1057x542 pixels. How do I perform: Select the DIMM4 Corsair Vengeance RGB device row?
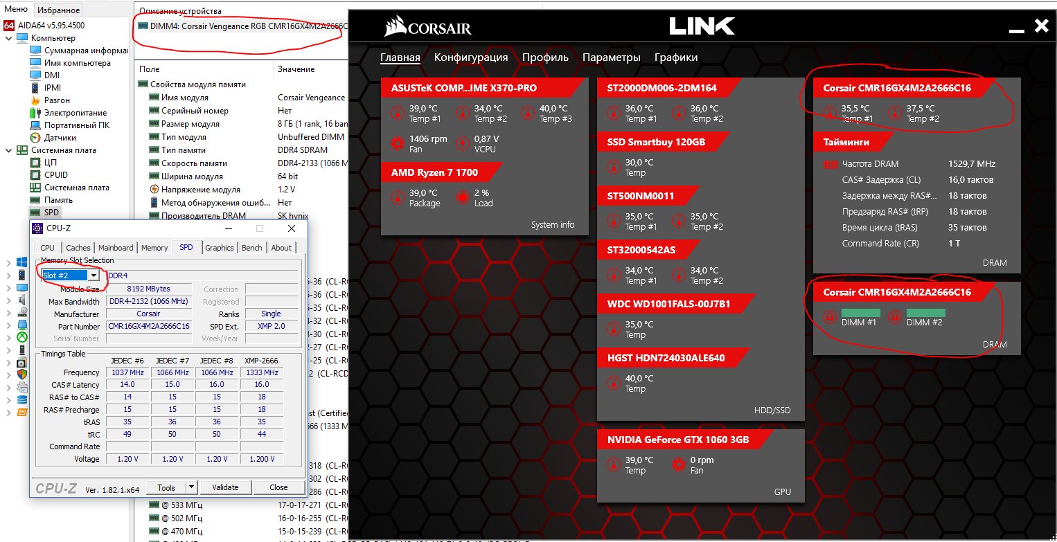point(242,26)
